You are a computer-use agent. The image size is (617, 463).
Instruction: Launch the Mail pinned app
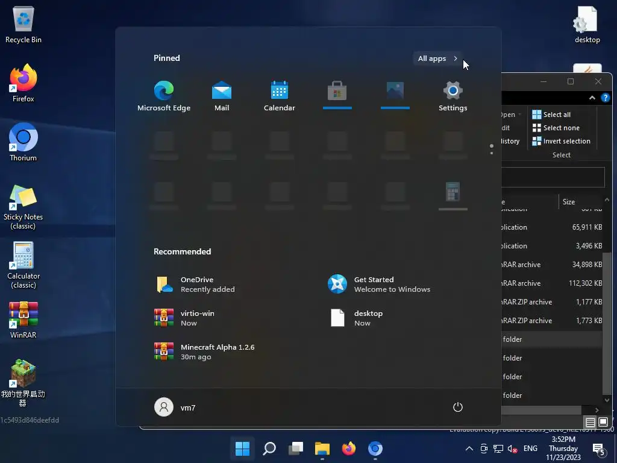tap(222, 96)
